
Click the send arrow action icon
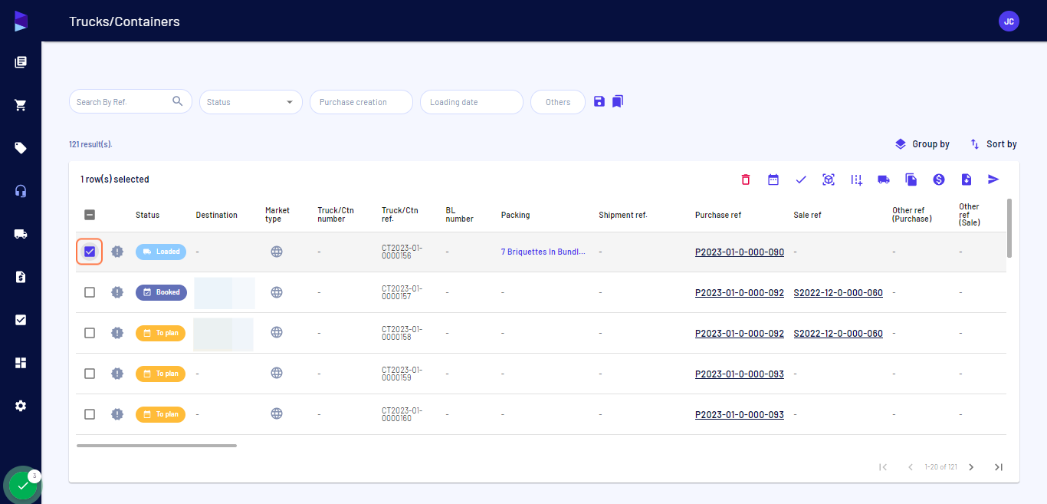994,180
